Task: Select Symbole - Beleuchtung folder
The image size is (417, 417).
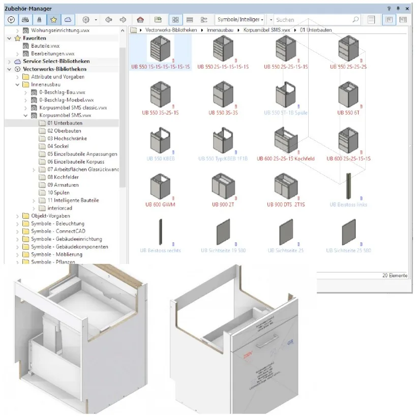Action: [x=57, y=223]
